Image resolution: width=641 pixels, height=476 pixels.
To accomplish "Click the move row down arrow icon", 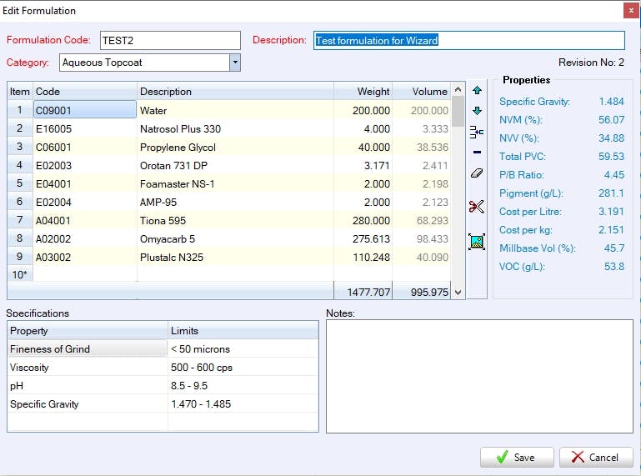I will 477,111.
